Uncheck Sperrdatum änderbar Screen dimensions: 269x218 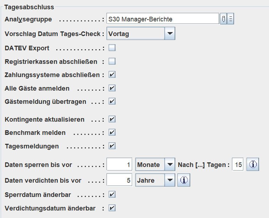click(x=112, y=194)
